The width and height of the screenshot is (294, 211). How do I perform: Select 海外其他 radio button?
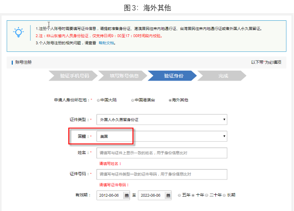170,100
